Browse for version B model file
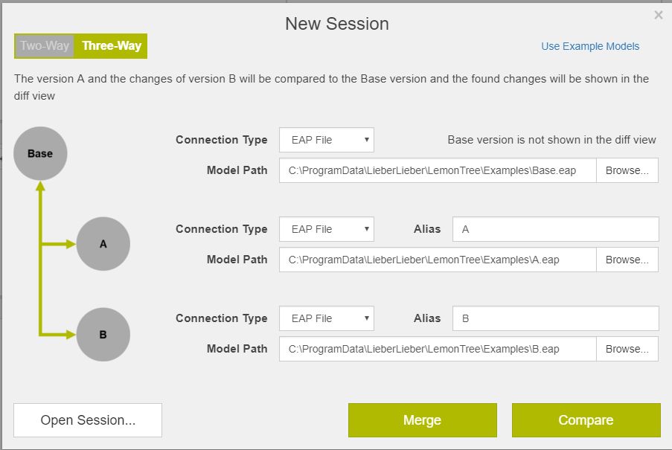 (627, 349)
